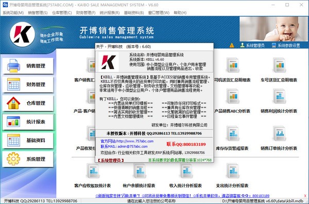Open the 库存存货警戒报表 icon

point(233,133)
